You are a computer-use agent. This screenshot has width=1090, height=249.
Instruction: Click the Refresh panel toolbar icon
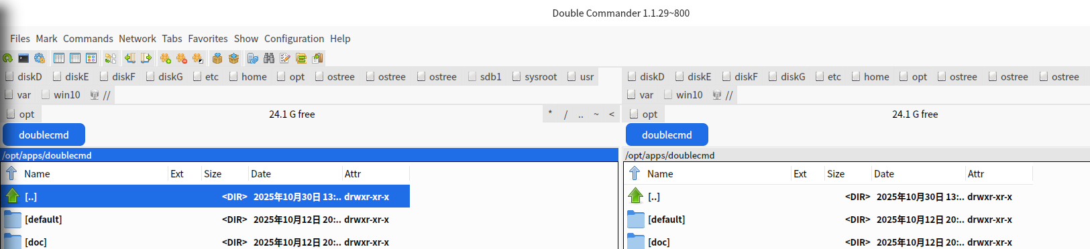point(7,58)
